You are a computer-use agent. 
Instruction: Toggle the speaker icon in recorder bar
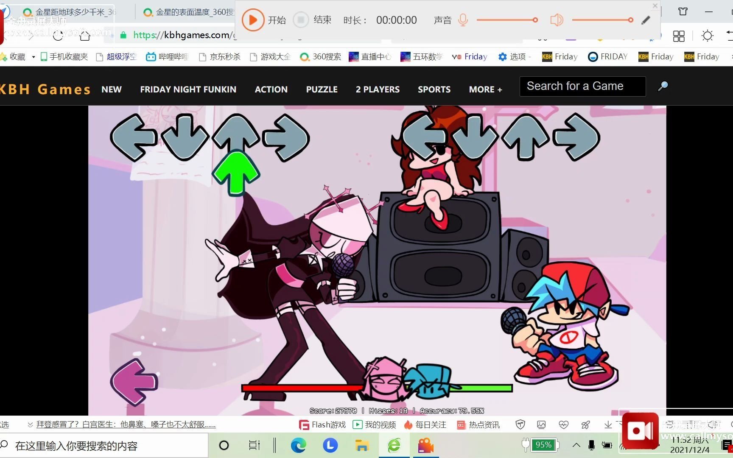coord(557,20)
